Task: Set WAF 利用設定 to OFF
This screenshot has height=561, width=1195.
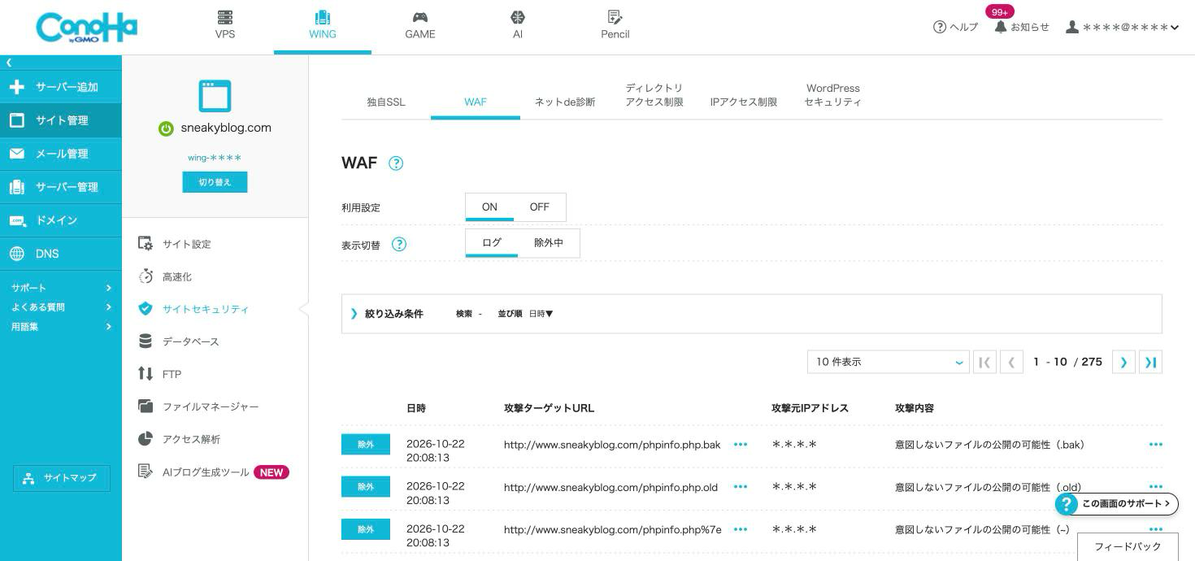Action: (x=540, y=207)
